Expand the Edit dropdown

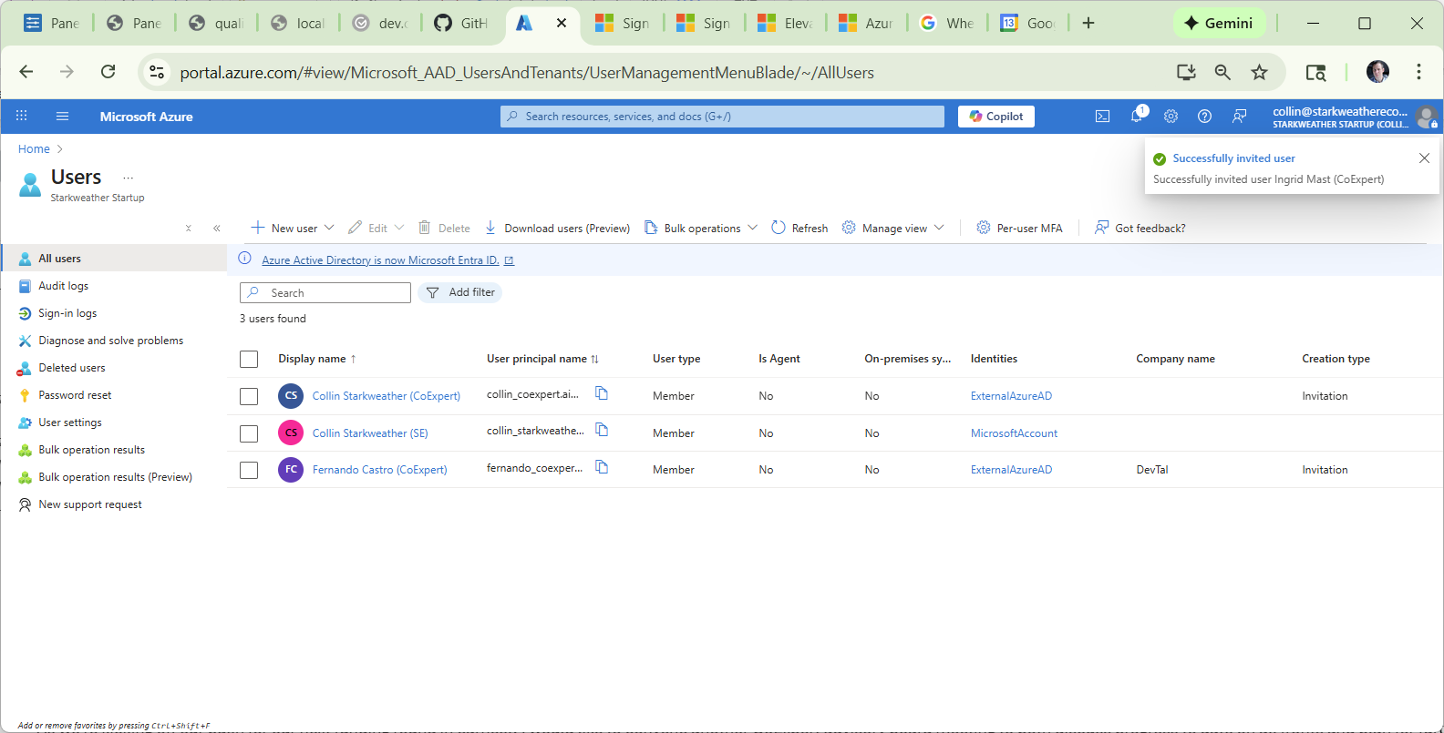point(399,228)
